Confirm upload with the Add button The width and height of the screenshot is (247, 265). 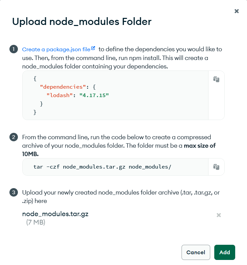(x=224, y=252)
